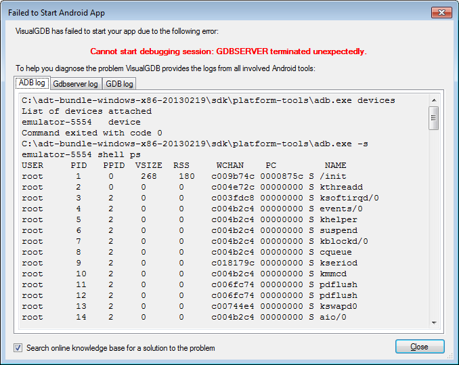459x365 pixels.
Task: Click the ksoftirqd/0 process row
Action: point(200,198)
